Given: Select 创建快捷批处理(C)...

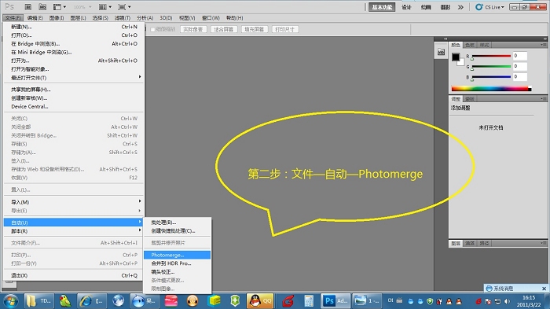Looking at the screenshot, I should [x=177, y=230].
